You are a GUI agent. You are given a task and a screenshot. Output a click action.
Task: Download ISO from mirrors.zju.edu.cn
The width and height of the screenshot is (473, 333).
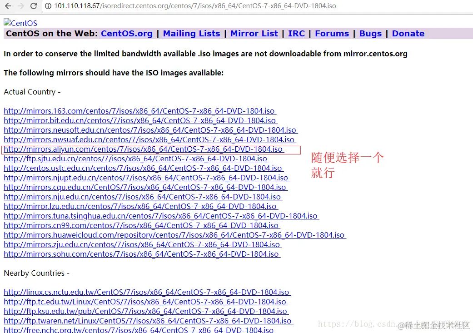143,244
